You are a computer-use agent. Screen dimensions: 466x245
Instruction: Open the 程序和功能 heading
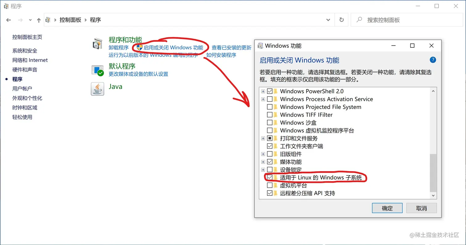125,40
